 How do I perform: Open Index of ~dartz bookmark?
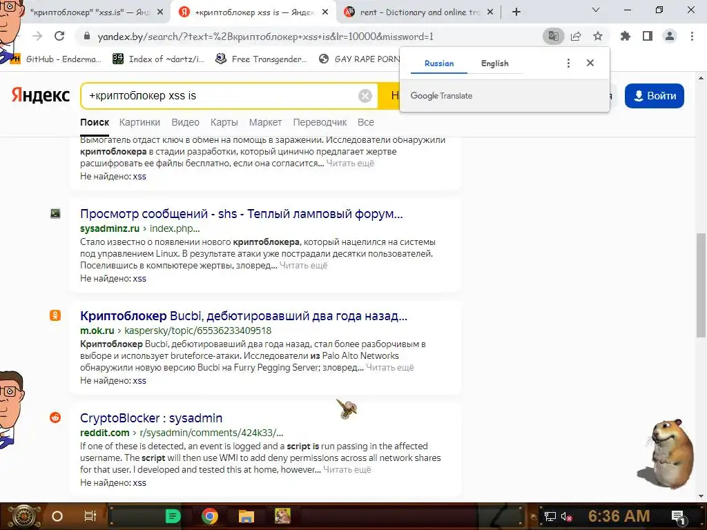159,59
